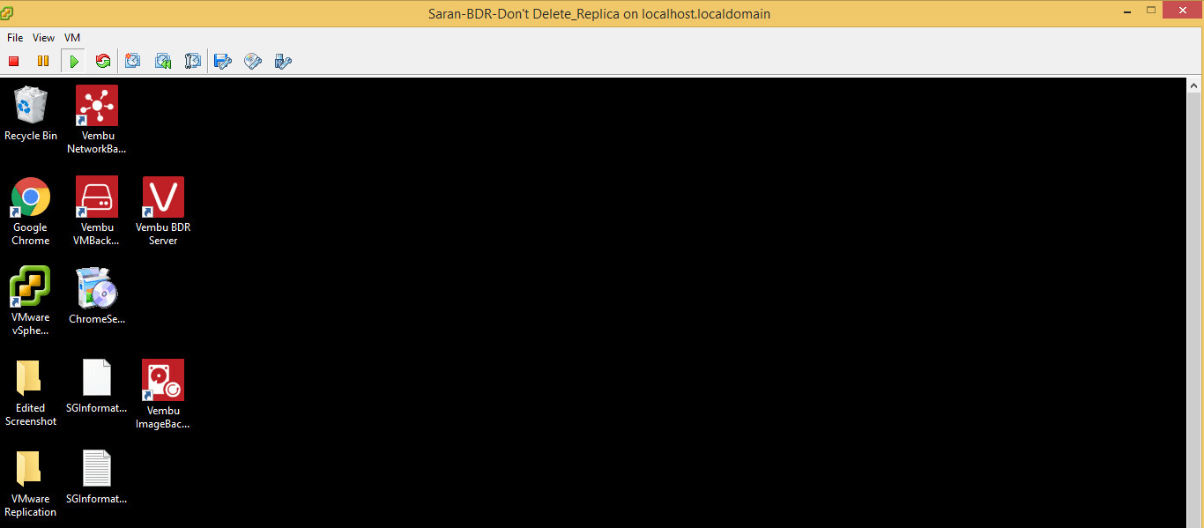
Task: Click the red Power Off button
Action: pos(14,61)
